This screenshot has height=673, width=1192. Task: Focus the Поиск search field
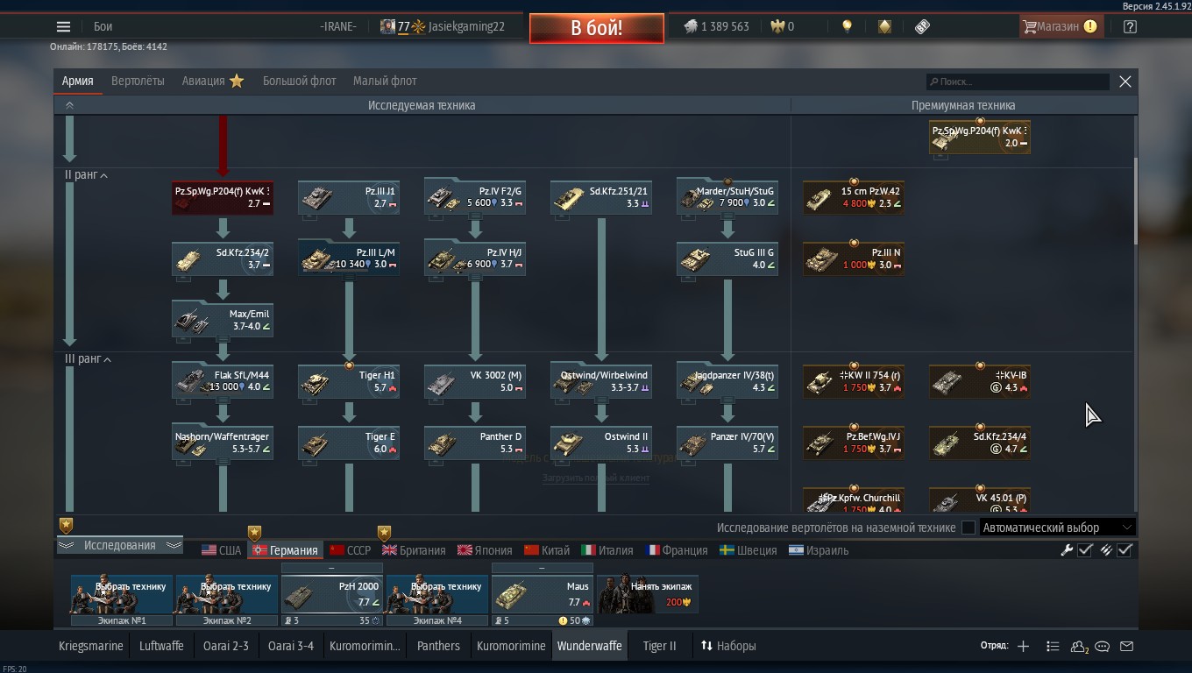(1018, 81)
